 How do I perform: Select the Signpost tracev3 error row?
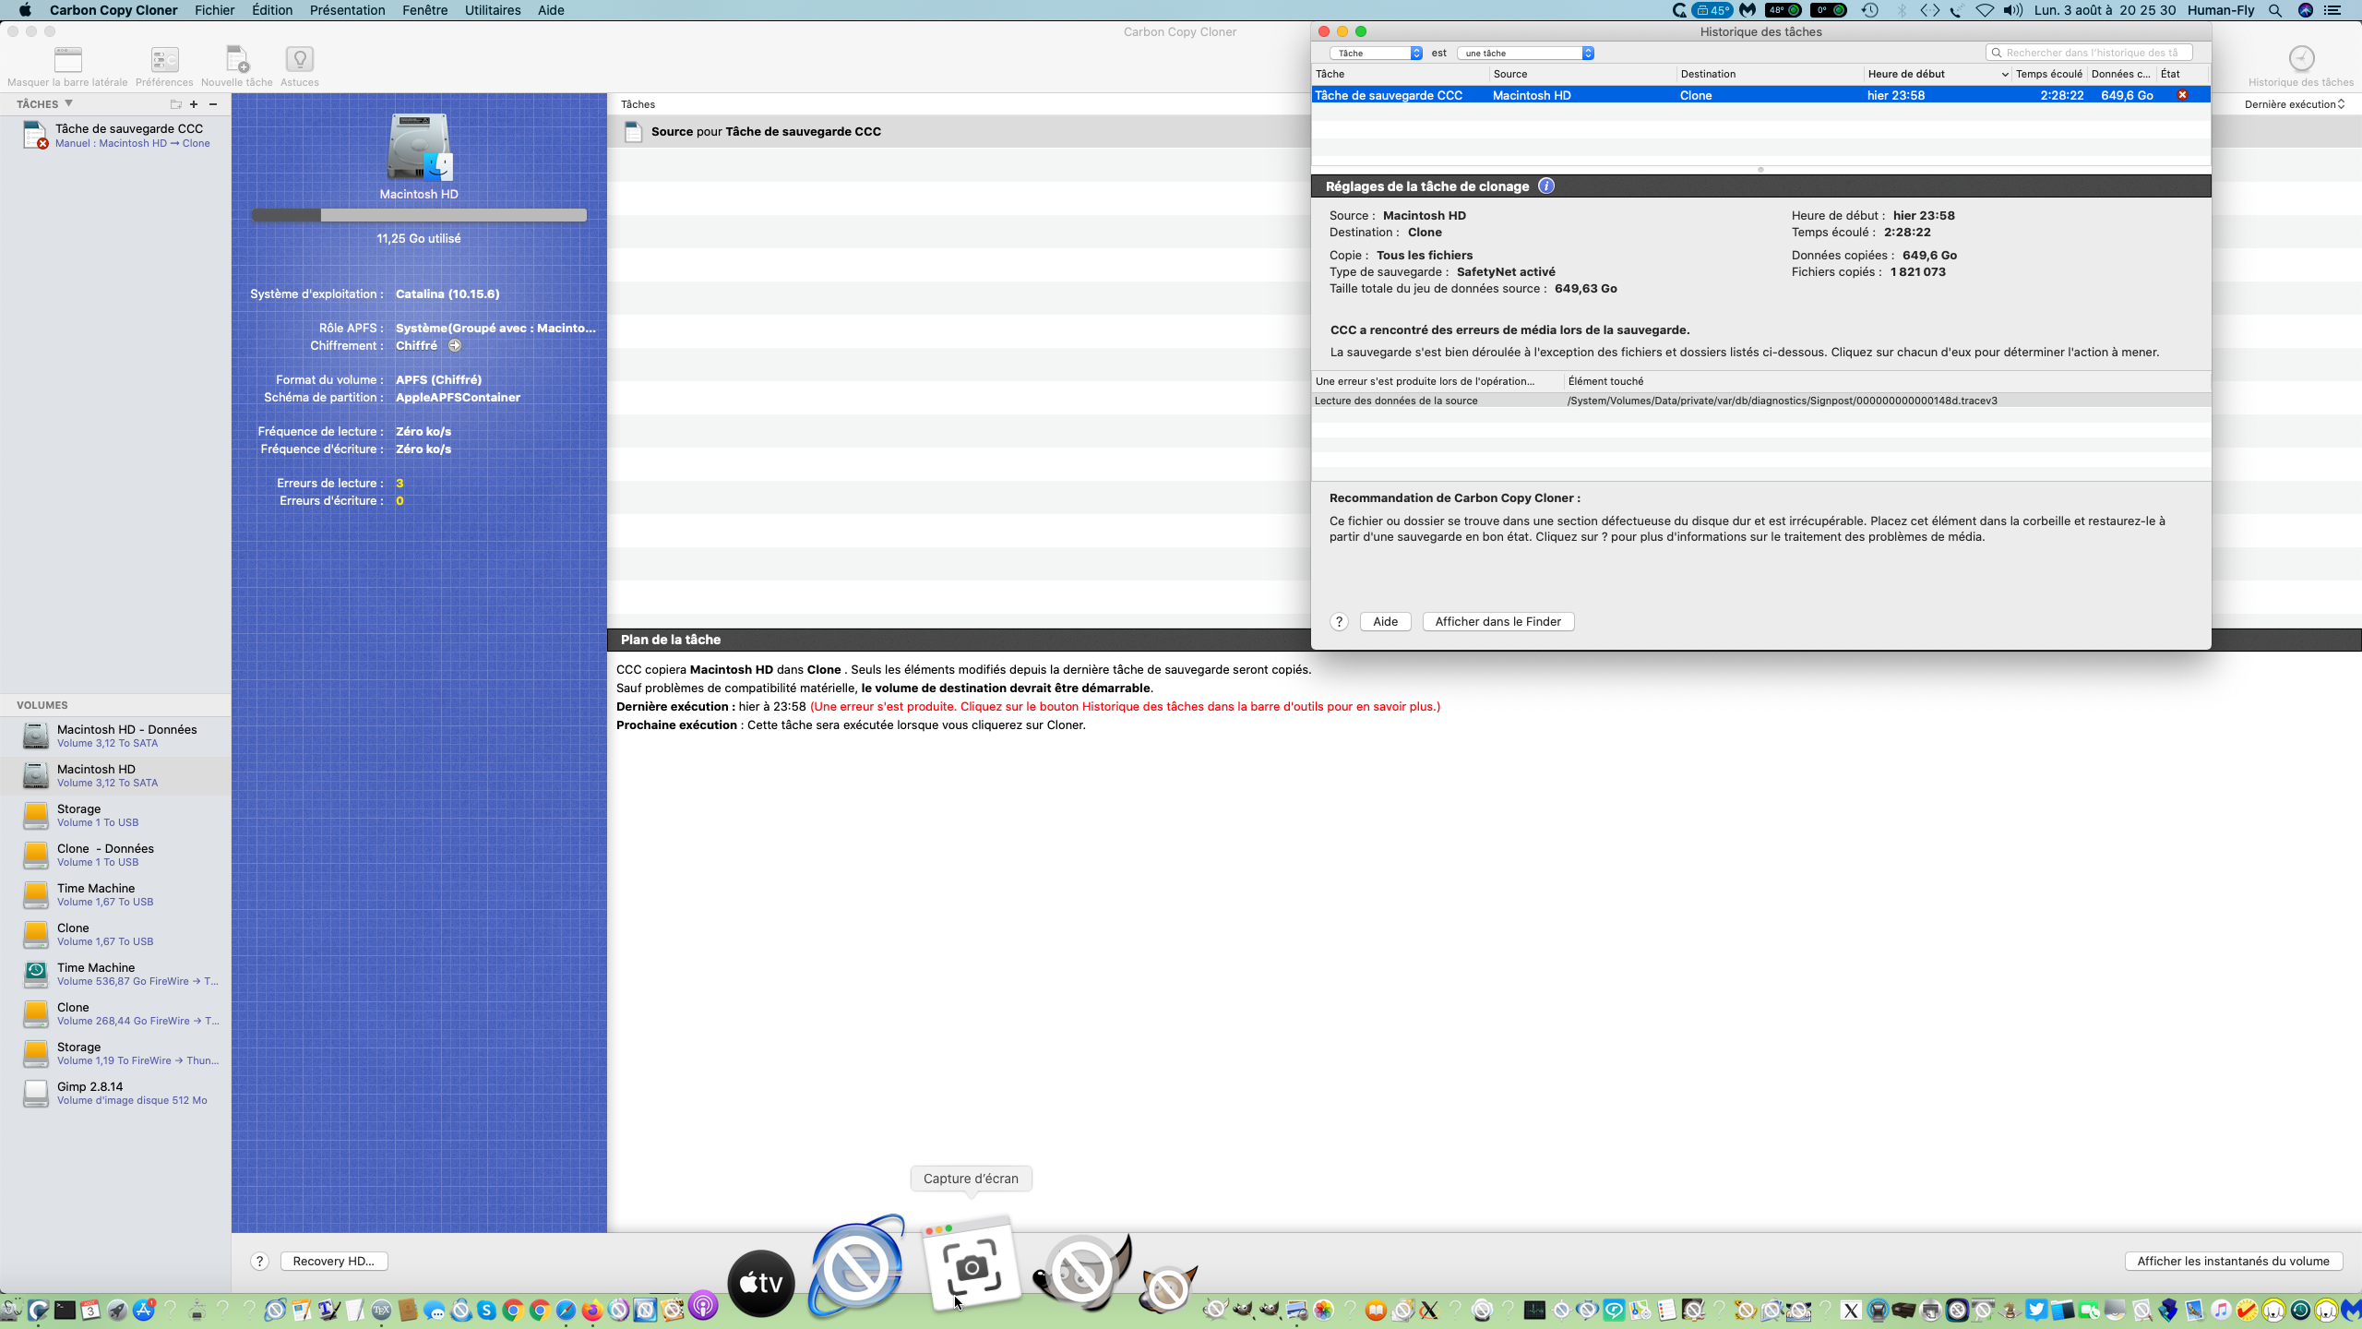[1760, 401]
